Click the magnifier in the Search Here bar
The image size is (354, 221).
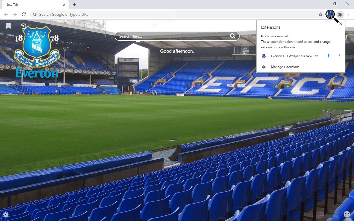[233, 36]
